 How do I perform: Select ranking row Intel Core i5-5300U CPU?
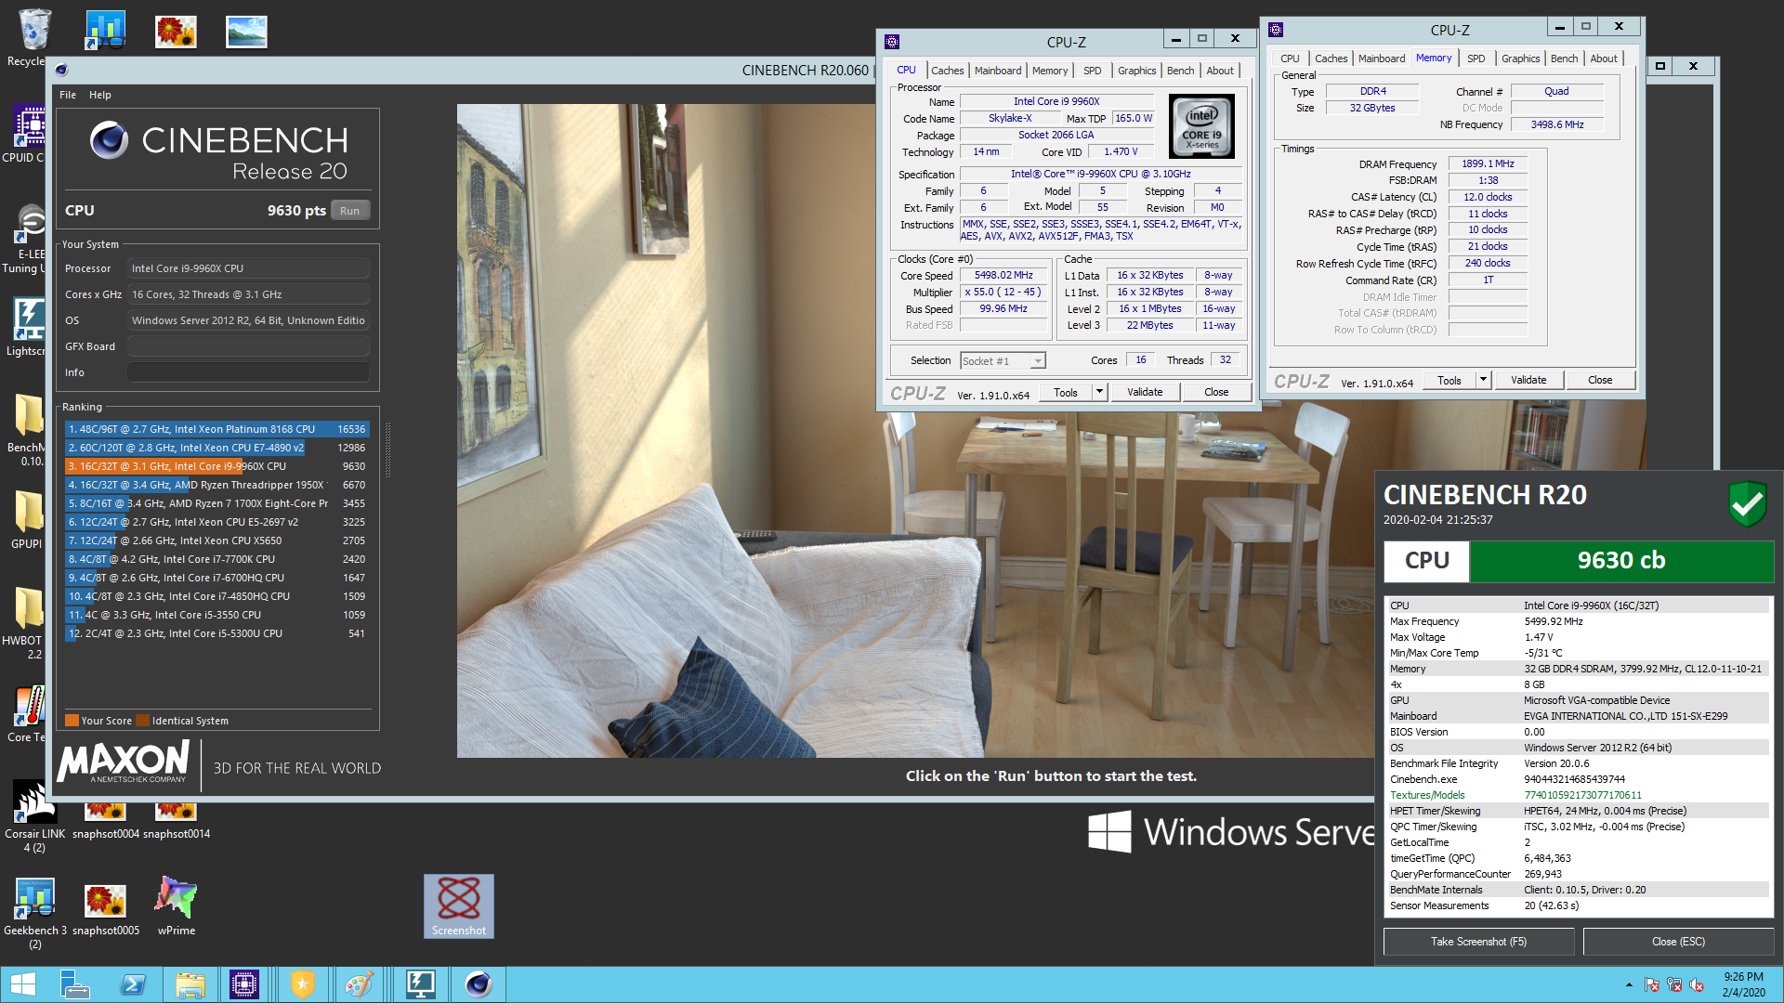coord(216,633)
